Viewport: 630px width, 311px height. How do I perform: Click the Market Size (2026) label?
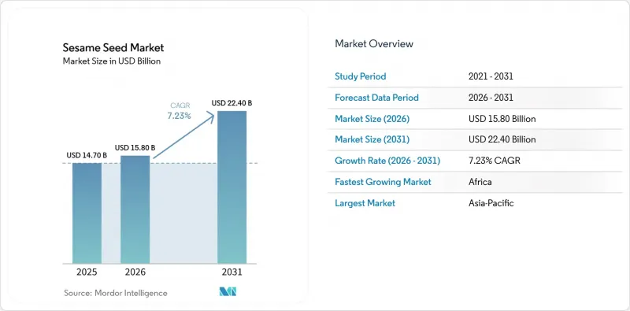click(372, 119)
